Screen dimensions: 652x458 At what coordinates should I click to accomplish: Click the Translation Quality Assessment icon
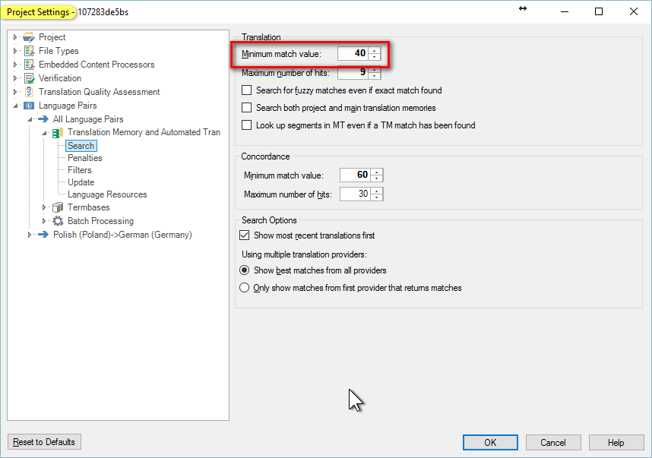click(29, 92)
